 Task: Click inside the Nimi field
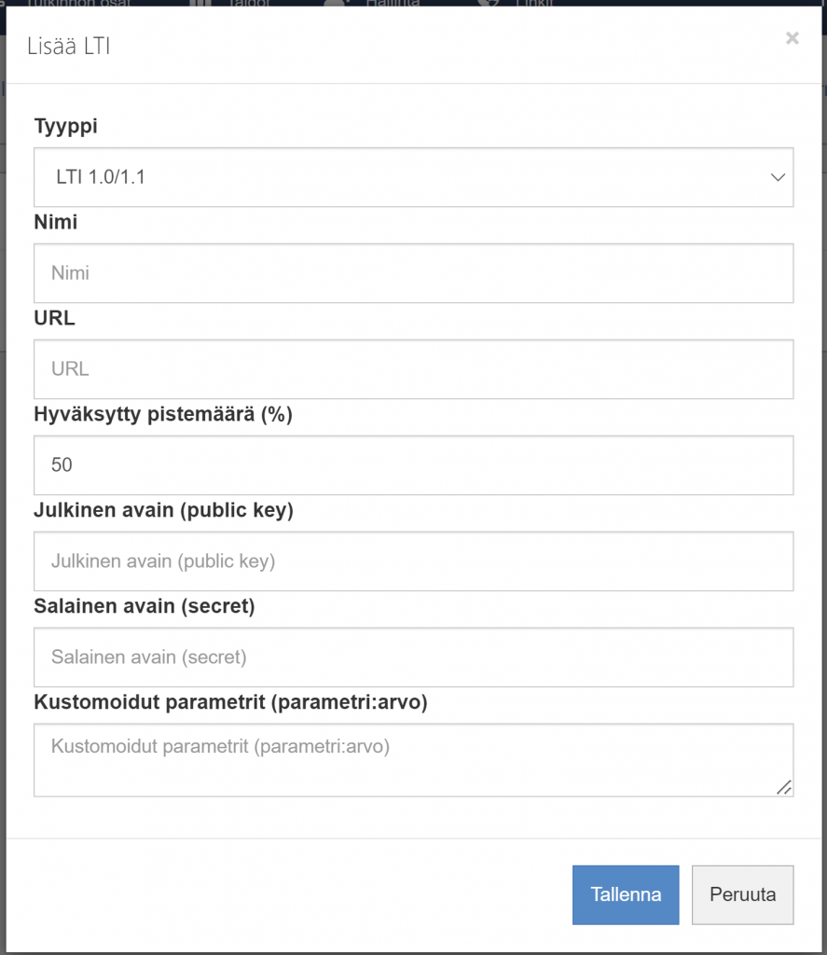pyautogui.click(x=413, y=272)
